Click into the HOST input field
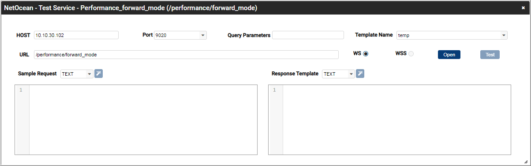Image resolution: width=531 pixels, height=166 pixels. click(x=76, y=35)
